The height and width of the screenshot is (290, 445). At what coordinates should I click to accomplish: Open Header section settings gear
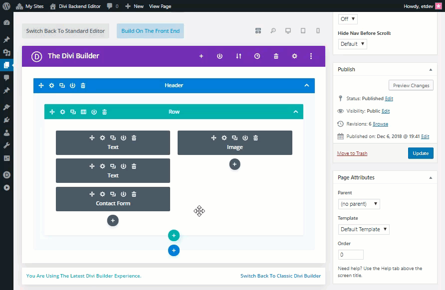[x=51, y=85]
